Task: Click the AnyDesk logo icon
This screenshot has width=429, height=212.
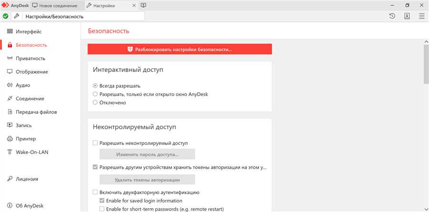Action: coord(5,5)
